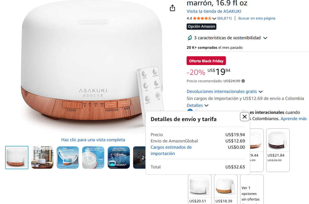
Task: Open the star rating dropdown arrow
Action: click(215, 18)
